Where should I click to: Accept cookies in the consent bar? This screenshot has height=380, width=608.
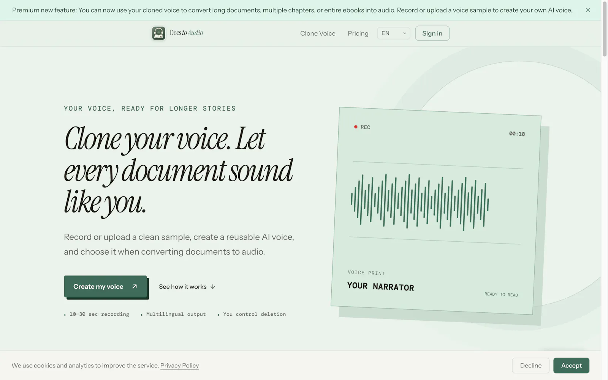571,366
